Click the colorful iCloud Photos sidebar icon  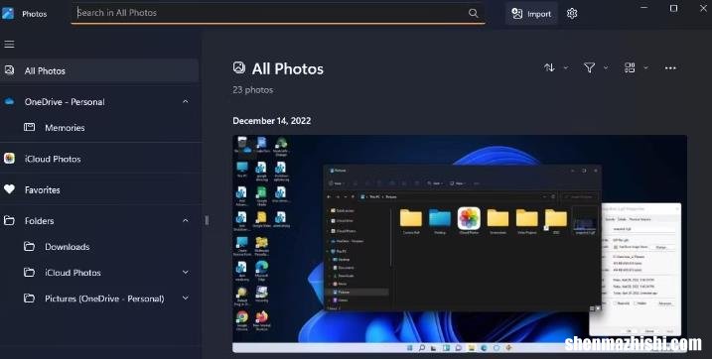(x=9, y=159)
